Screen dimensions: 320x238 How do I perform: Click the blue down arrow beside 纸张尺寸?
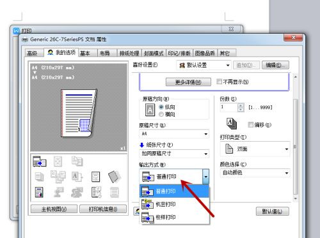coord(142,145)
